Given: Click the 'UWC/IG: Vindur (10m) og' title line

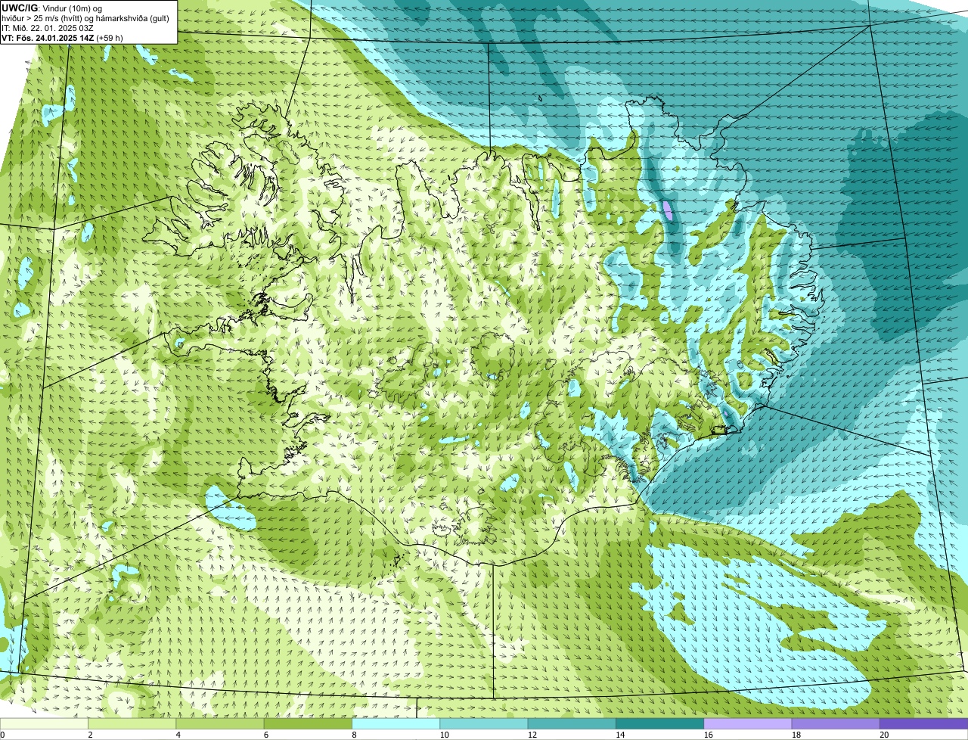Looking at the screenshot, I should [52, 7].
